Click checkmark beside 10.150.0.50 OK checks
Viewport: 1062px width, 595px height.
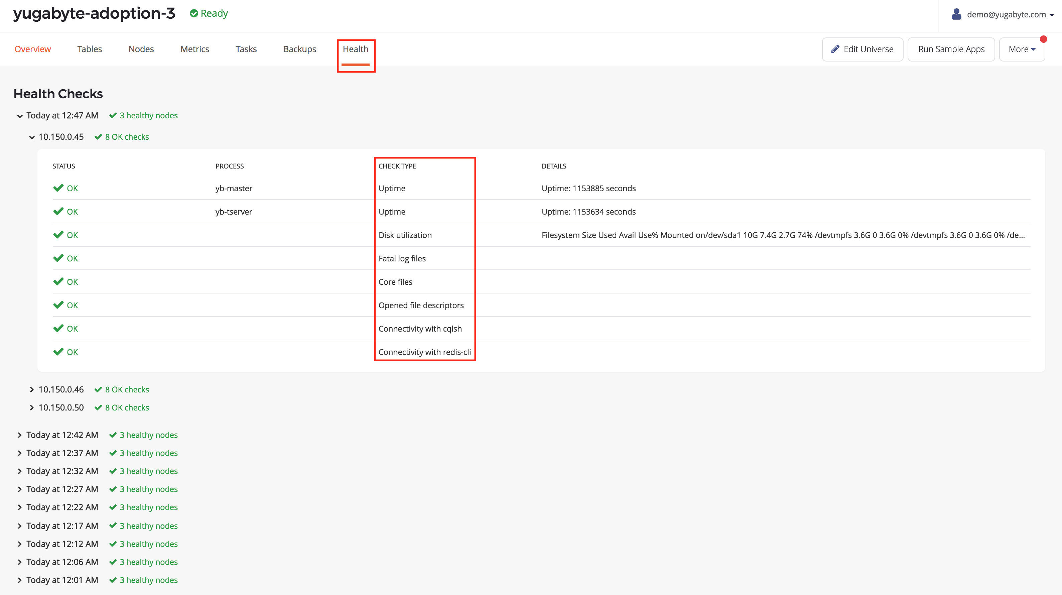coord(98,408)
